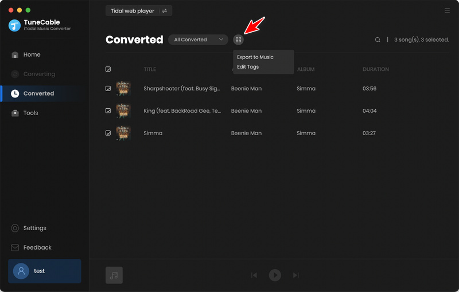The width and height of the screenshot is (459, 292).
Task: Click King song album art thumbnail
Action: tap(123, 111)
